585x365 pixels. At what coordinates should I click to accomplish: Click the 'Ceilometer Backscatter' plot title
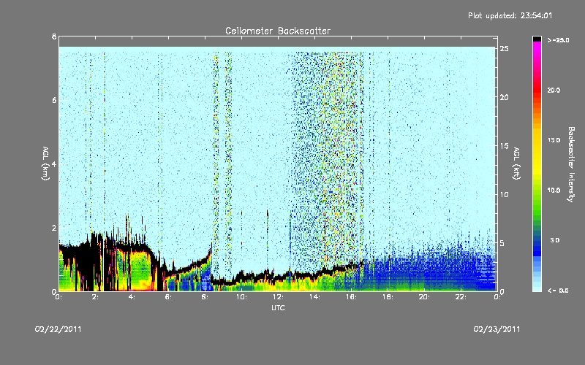click(278, 31)
